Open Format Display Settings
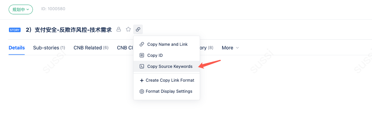This screenshot has width=372, height=129. 169,91
